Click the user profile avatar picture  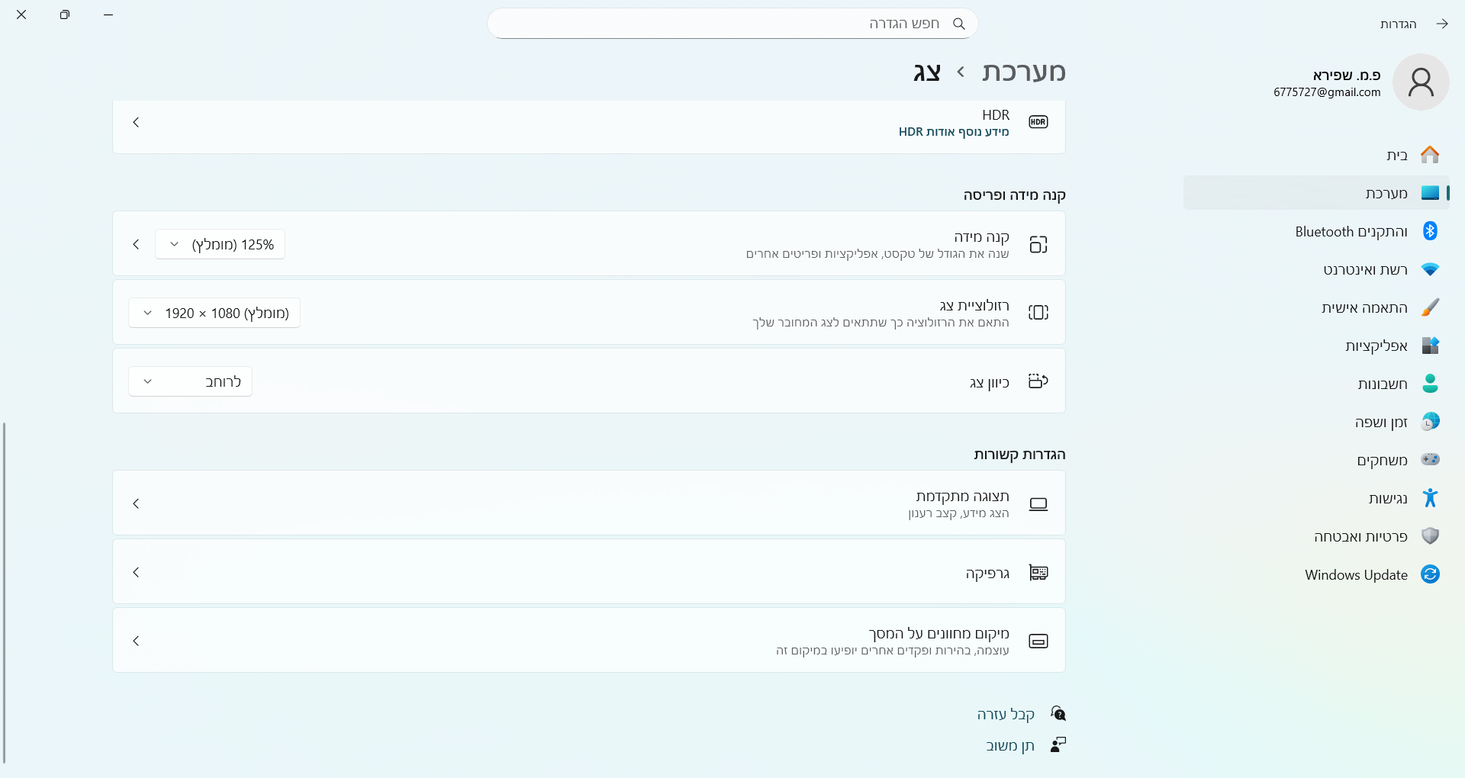coord(1420,82)
